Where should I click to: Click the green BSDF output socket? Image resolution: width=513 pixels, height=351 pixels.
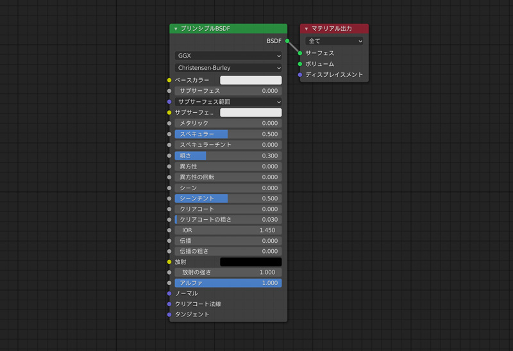287,41
